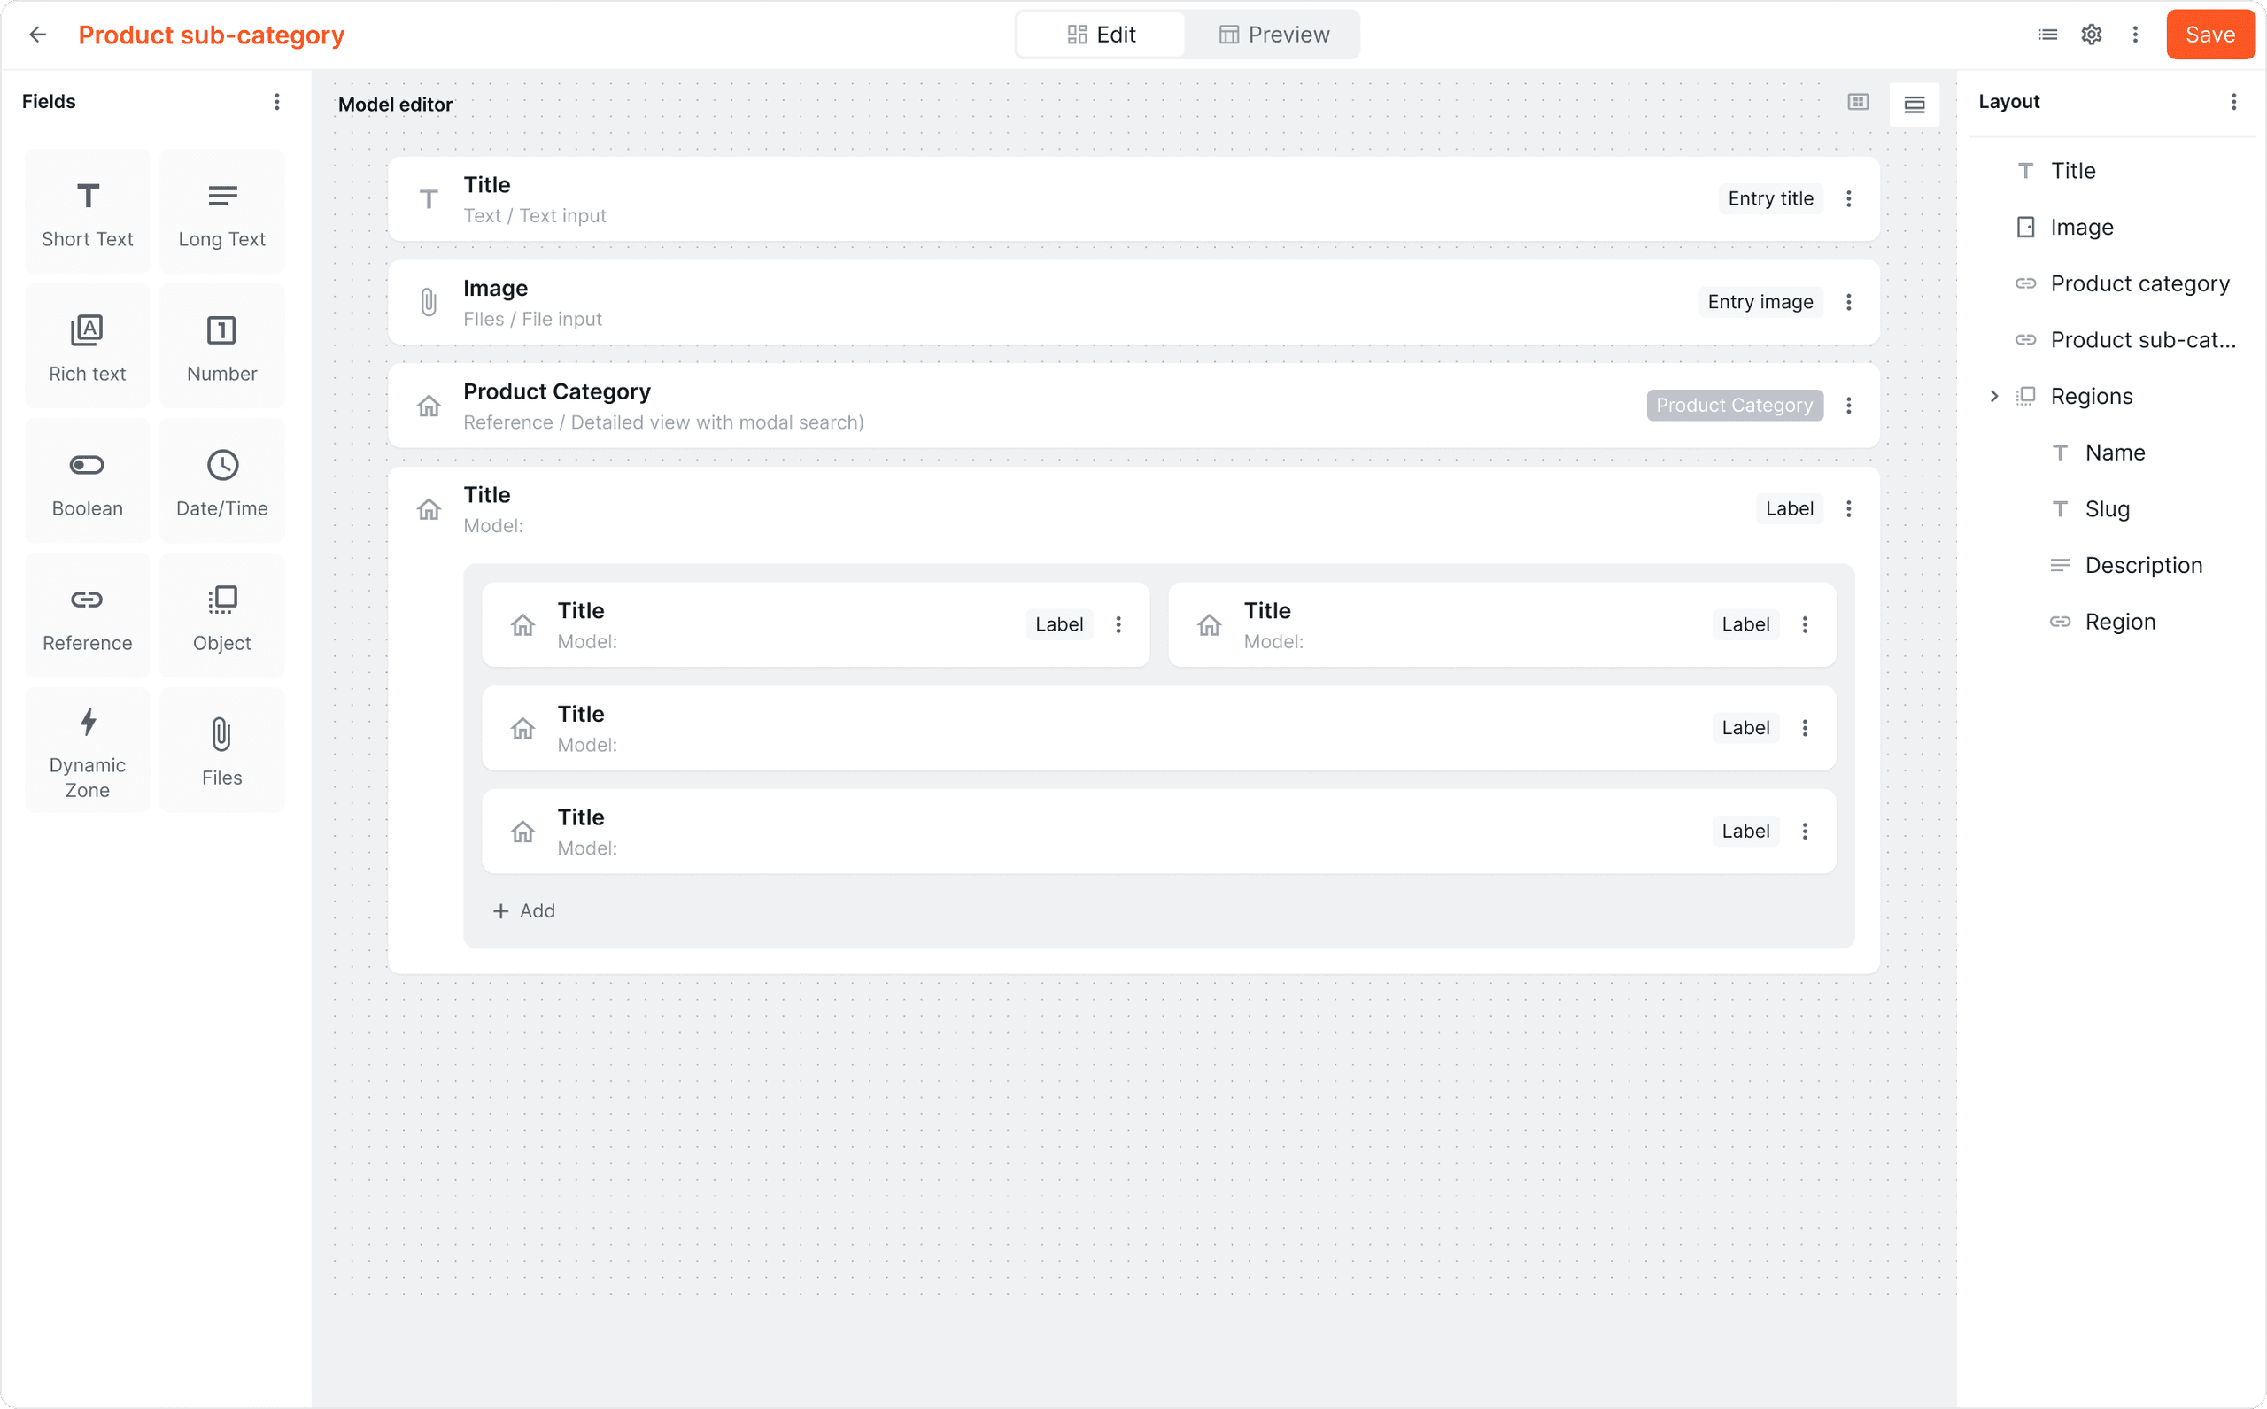2267x1409 pixels.
Task: Click the Product sub-category page title
Action: 212,35
